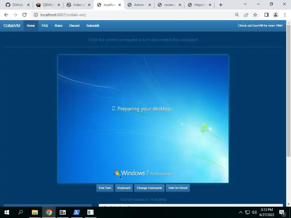Open a new browser tab with plus
291x218 pixels.
(221, 5)
